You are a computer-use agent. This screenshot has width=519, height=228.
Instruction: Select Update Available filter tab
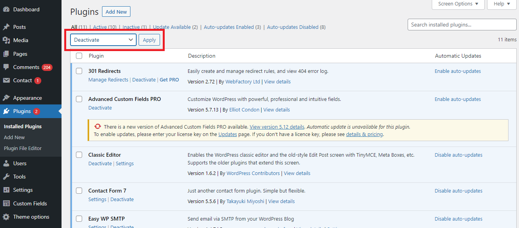[x=171, y=27]
